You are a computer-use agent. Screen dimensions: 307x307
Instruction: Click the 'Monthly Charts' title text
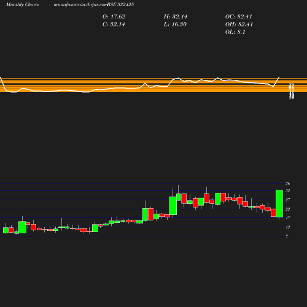coord(23,4)
